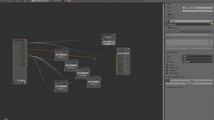Viewport: 214px width, 120px height.
Task: Toggle the Composite node preview icon
Action: 114,35
